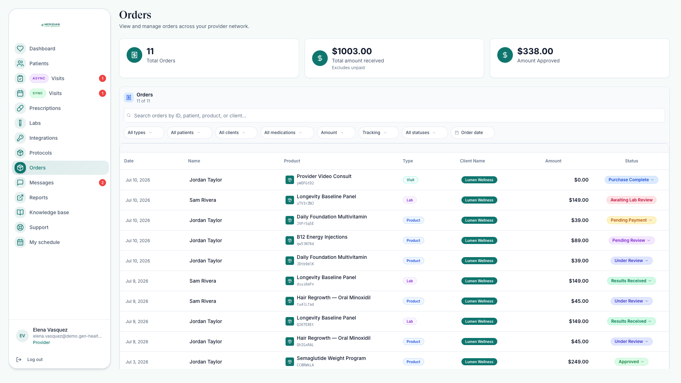The width and height of the screenshot is (681, 383).
Task: Click Sam Rivera in uTV3rZNJ order row
Action: click(x=203, y=200)
